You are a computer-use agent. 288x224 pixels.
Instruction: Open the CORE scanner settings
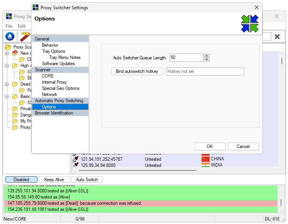pos(48,76)
